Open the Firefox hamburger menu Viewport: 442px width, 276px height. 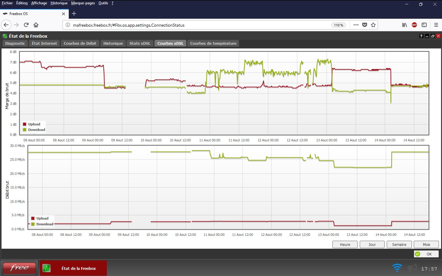click(x=436, y=25)
